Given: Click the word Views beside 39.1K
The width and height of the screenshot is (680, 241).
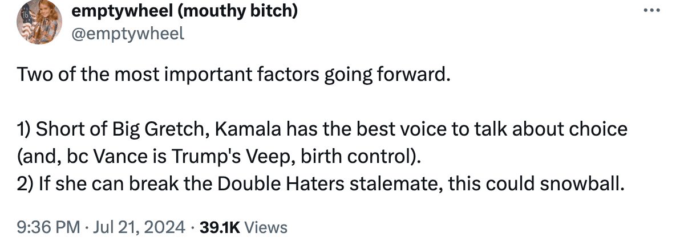Looking at the screenshot, I should coord(265,227).
